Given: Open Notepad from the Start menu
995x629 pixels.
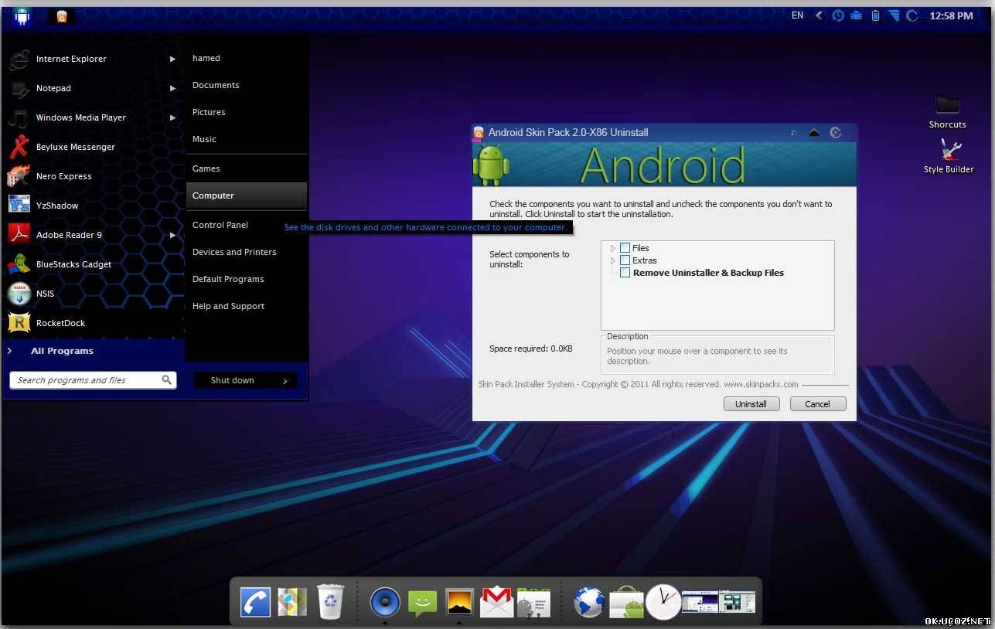Looking at the screenshot, I should click(x=94, y=88).
